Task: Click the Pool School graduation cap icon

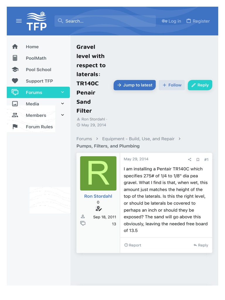Action: 15,69
